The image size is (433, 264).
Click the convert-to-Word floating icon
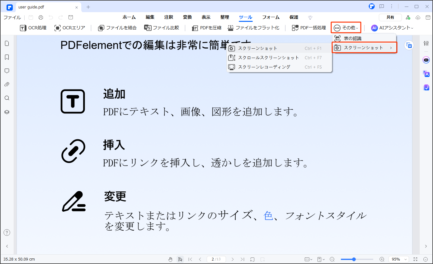point(409,45)
